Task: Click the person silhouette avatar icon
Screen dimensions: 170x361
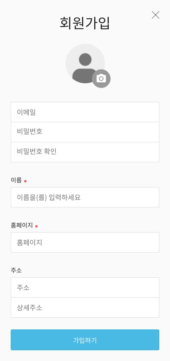Action: [x=85, y=68]
